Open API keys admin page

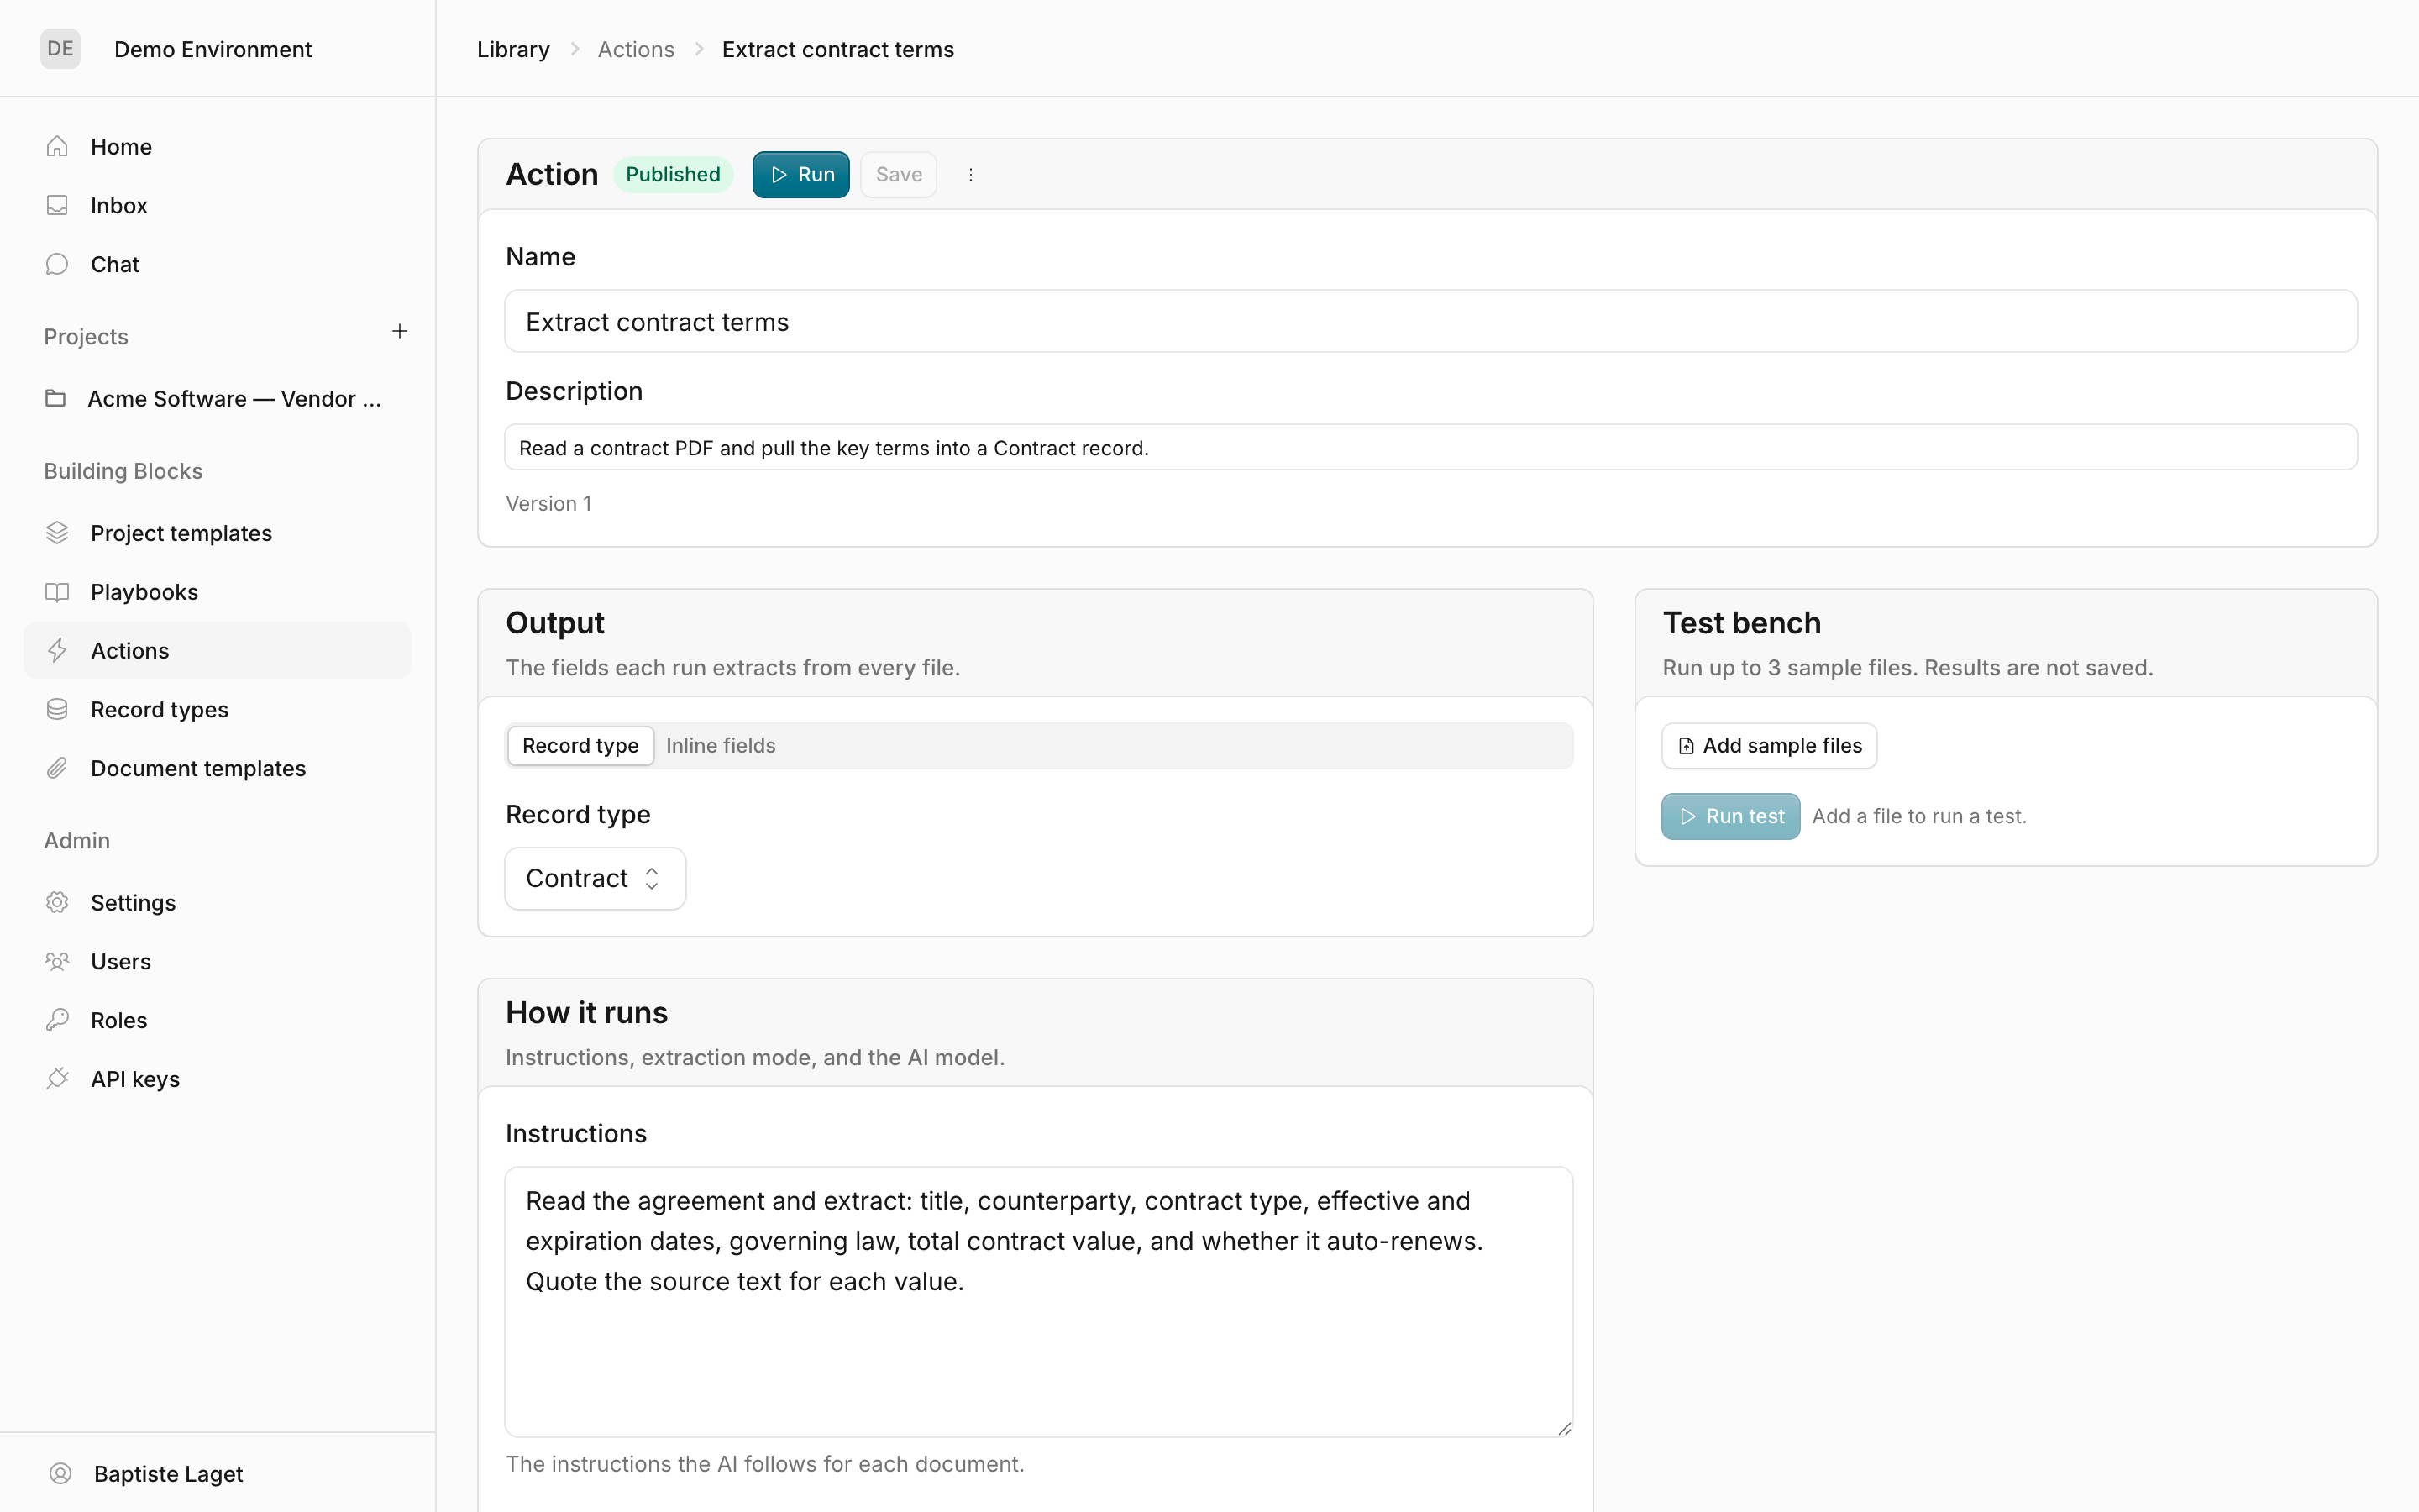(x=217, y=1079)
